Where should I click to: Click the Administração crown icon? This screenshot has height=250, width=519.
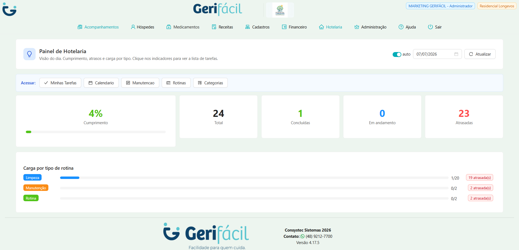pyautogui.click(x=357, y=27)
